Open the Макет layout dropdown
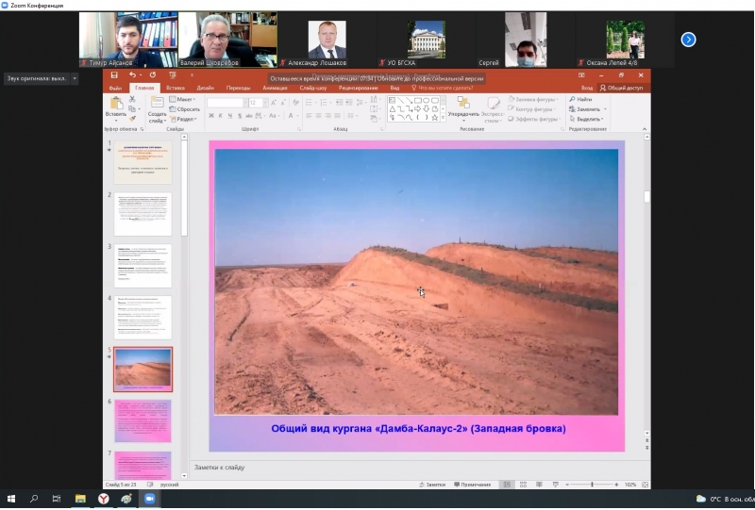755x510 pixels. pyautogui.click(x=182, y=99)
